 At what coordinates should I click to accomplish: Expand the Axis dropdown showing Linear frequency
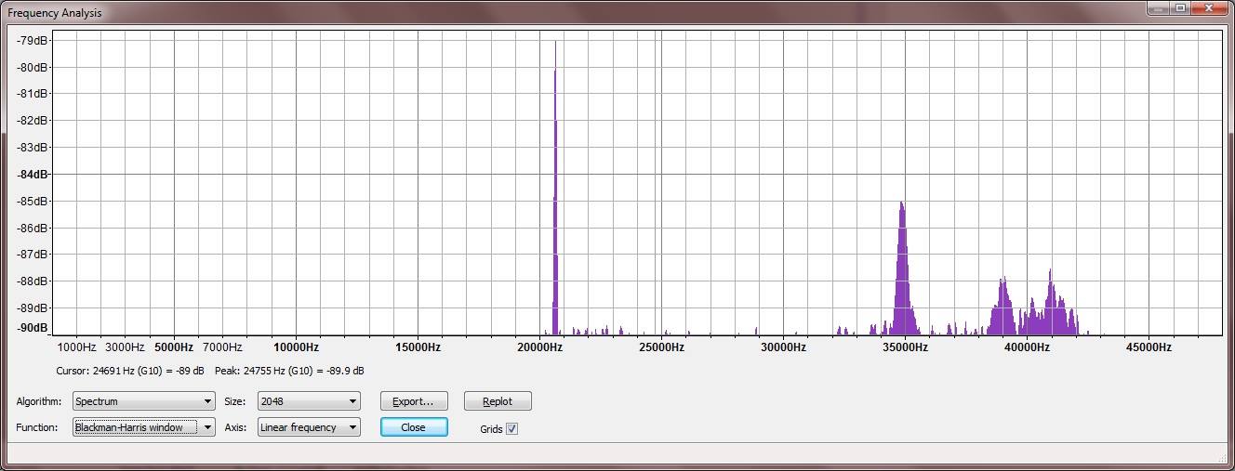point(309,427)
